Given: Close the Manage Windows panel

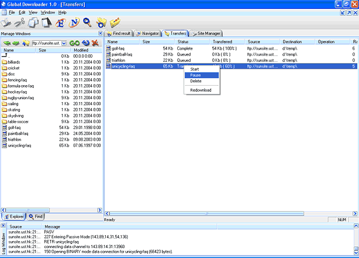Looking at the screenshot, I should (x=101, y=33).
